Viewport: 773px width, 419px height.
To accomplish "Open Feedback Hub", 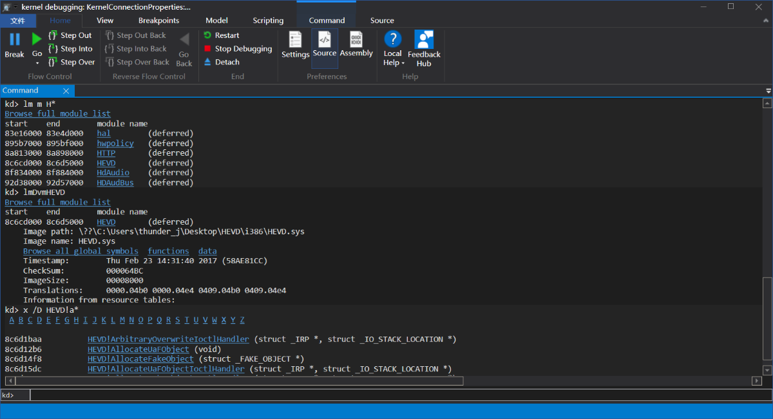I will point(424,49).
